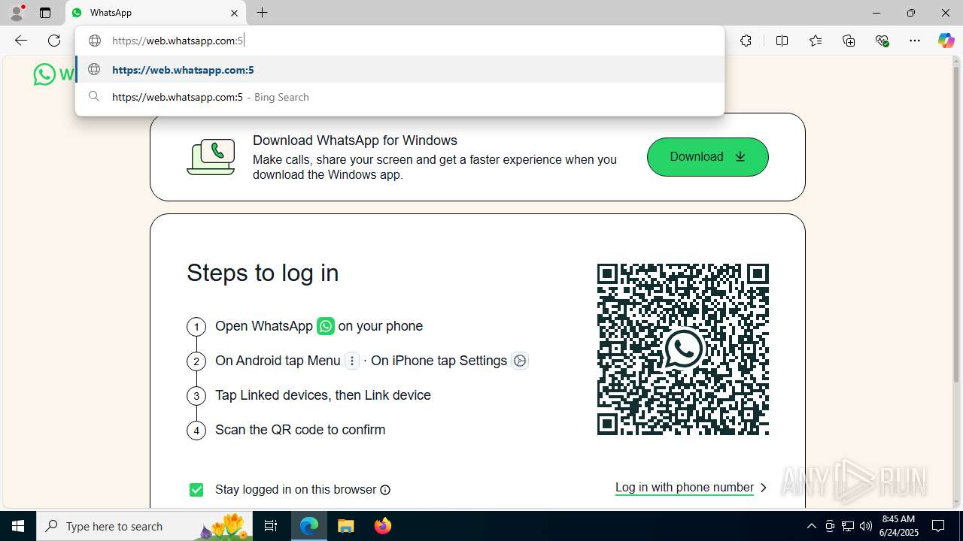Select the Bing Search suggestion row
The height and width of the screenshot is (541, 963).
coord(399,97)
